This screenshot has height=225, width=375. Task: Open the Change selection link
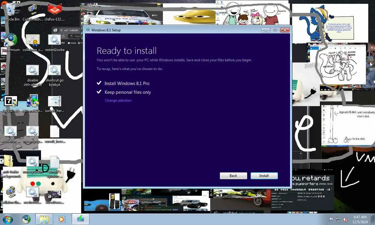coord(118,100)
